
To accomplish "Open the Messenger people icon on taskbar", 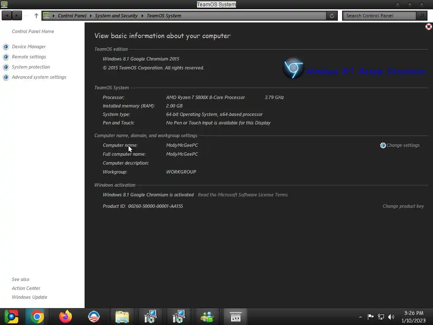I will [207, 317].
